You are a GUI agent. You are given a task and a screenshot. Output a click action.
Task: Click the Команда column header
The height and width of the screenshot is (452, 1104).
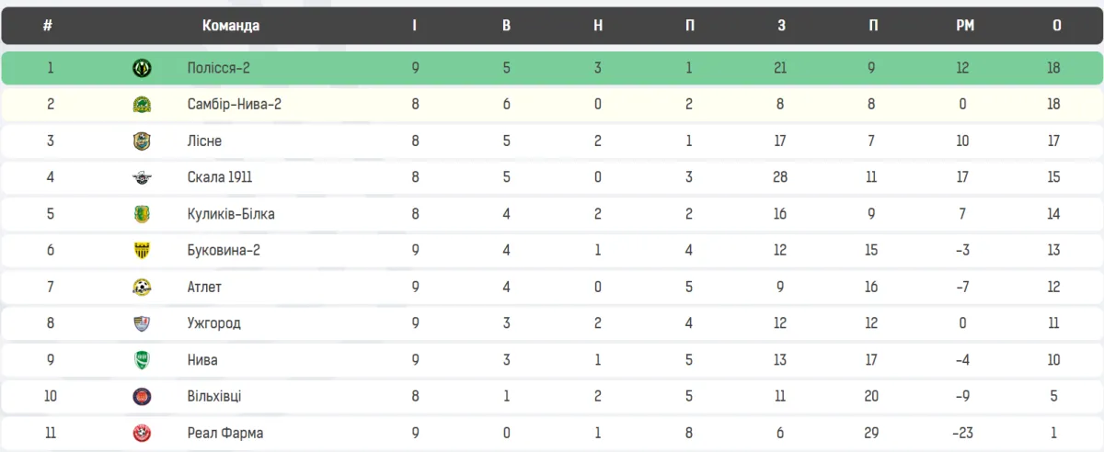pyautogui.click(x=231, y=26)
